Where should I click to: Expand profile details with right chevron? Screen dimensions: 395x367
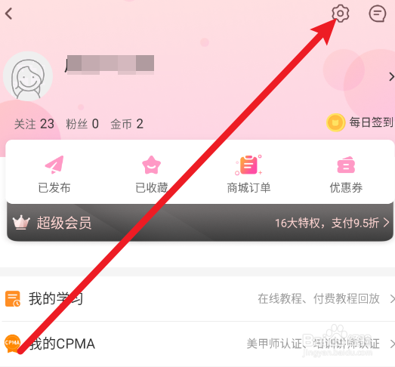391,76
